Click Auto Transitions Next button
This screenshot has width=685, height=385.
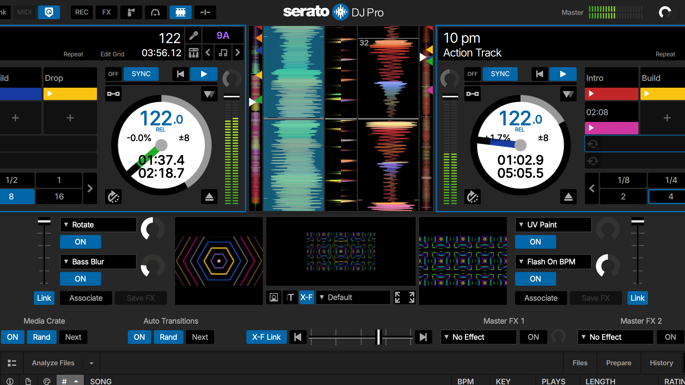[x=200, y=337]
